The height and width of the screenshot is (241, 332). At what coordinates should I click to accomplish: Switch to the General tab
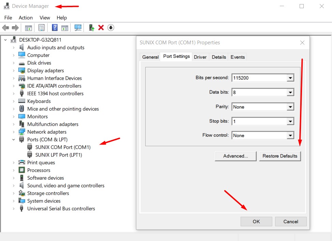150,57
